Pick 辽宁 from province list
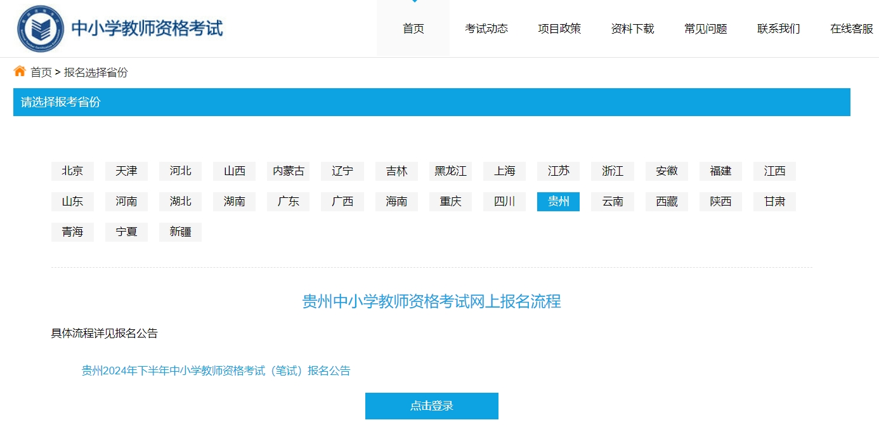 click(342, 171)
